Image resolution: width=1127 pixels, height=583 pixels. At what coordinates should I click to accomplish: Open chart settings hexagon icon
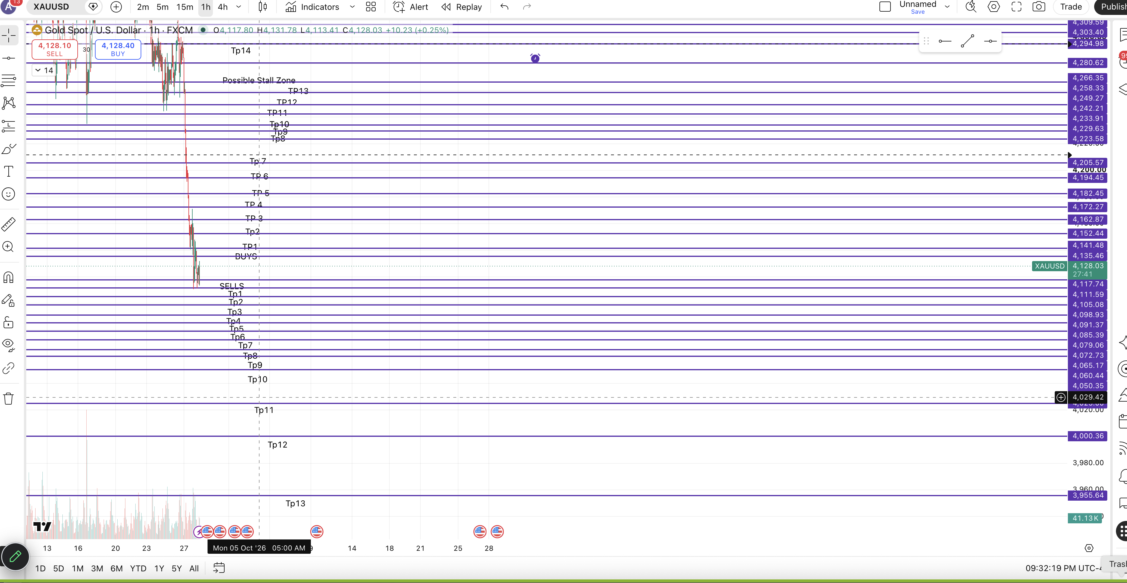coord(994,7)
